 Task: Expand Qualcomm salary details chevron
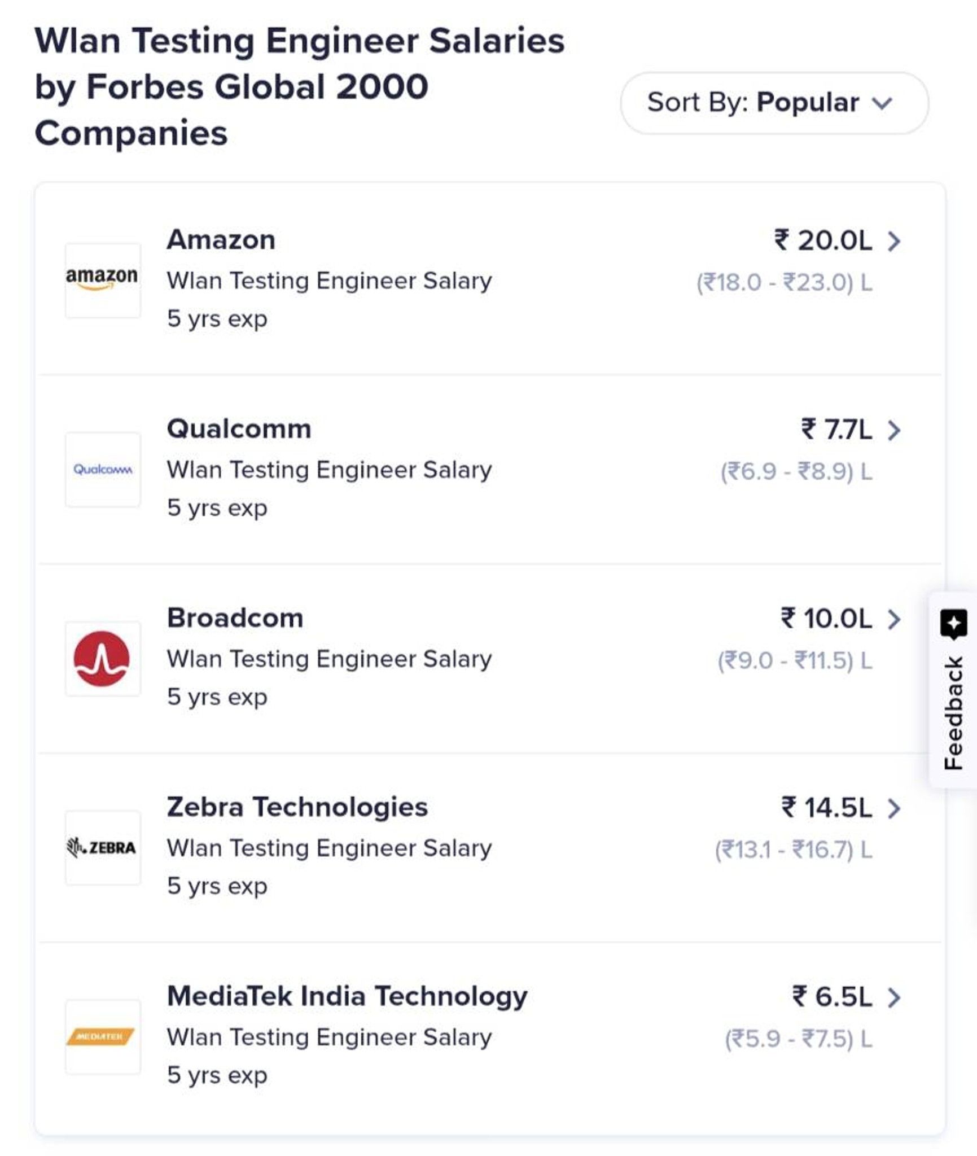(x=894, y=430)
